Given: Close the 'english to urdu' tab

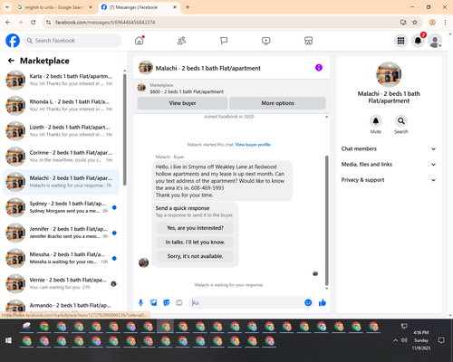Looking at the screenshot, I should [x=91, y=7].
